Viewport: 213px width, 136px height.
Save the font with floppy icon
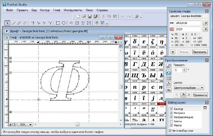pos(90,16)
